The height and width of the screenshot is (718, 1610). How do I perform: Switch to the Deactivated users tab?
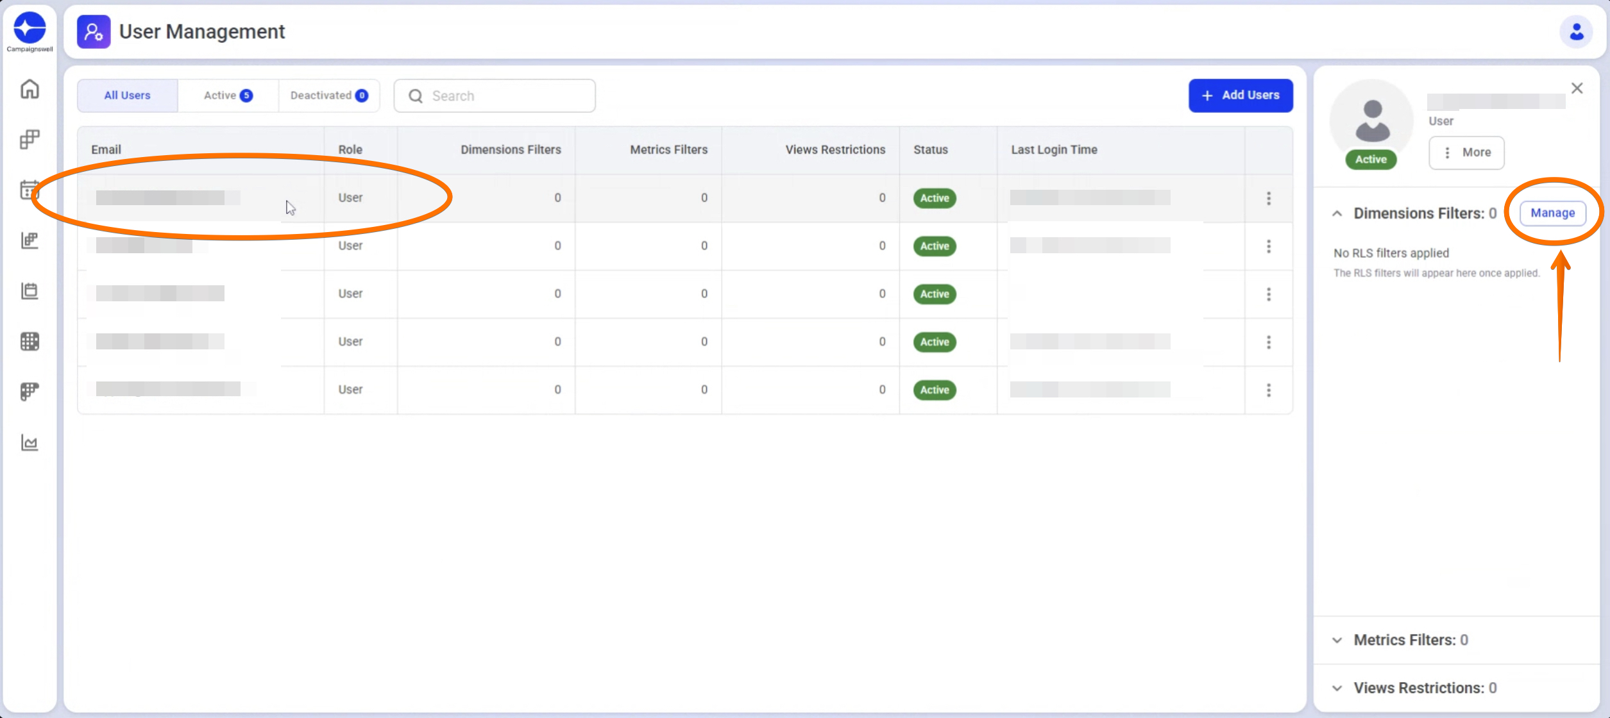pos(328,96)
